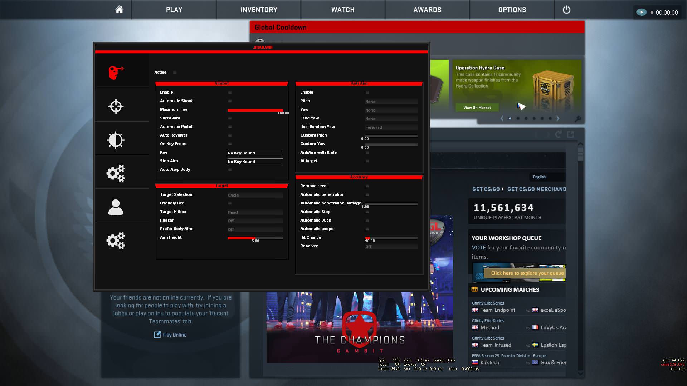Toggle Friendly Fire checkbox
This screenshot has width=687, height=386.
[x=230, y=203]
